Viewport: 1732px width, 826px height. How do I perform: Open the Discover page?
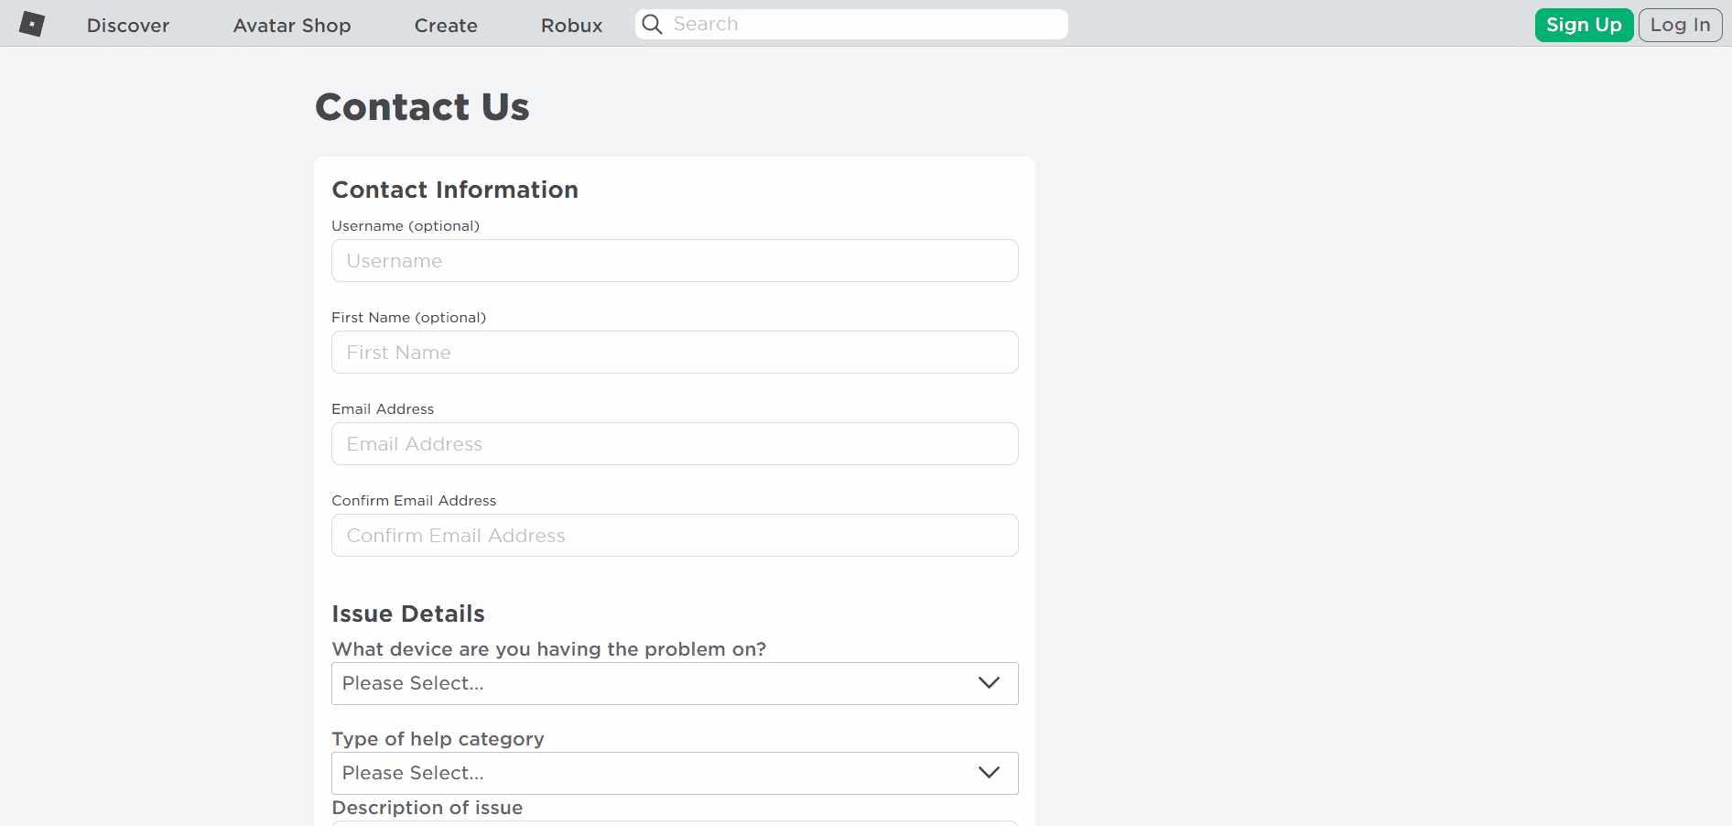tap(128, 26)
